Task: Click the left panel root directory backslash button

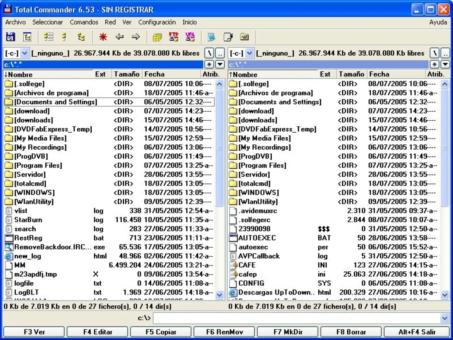Action: (210, 54)
